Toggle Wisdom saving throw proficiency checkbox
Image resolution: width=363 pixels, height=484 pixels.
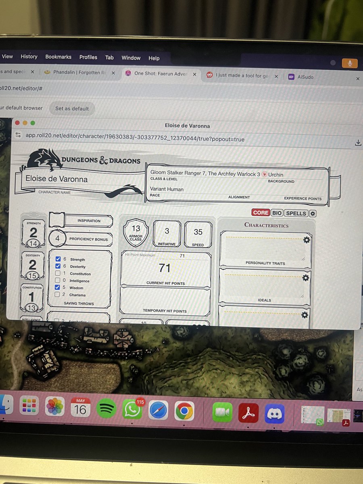click(x=58, y=287)
